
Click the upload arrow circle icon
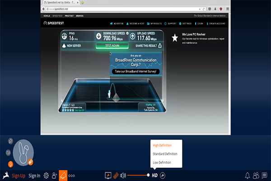point(132,36)
